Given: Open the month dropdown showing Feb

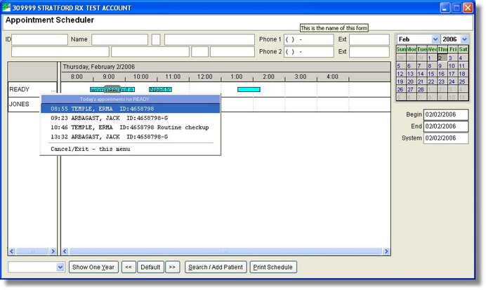Looking at the screenshot, I should tap(435, 39).
